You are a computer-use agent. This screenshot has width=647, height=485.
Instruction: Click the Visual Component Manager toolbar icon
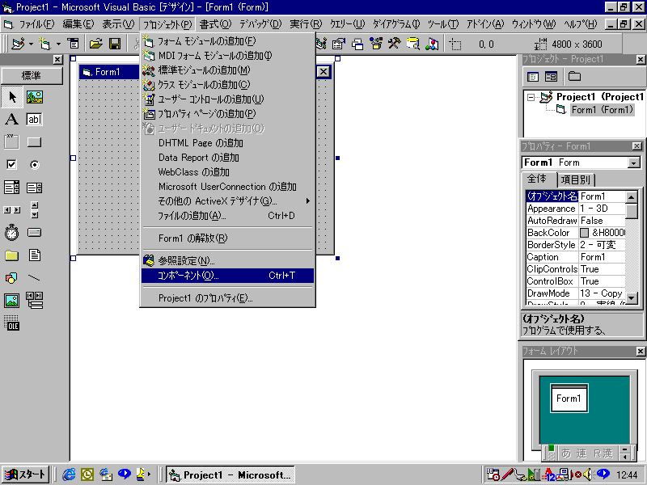pos(432,44)
